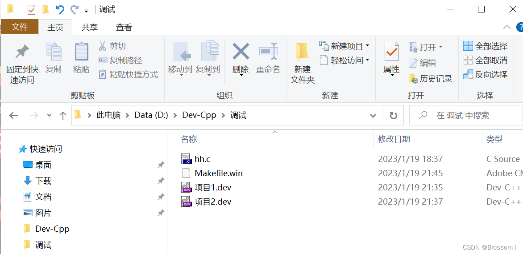This screenshot has width=523, height=254.
Task: Open History (历史记录)
Action: pos(430,79)
